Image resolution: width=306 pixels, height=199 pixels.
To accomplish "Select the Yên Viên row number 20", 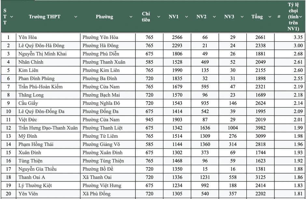I will pyautogui.click(x=8, y=193).
